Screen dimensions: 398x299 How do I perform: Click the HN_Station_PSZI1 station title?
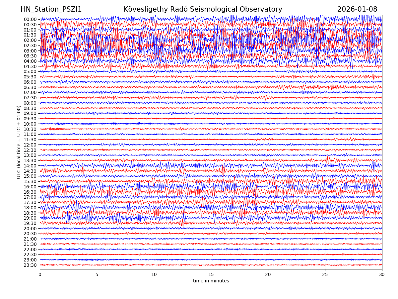click(x=51, y=9)
